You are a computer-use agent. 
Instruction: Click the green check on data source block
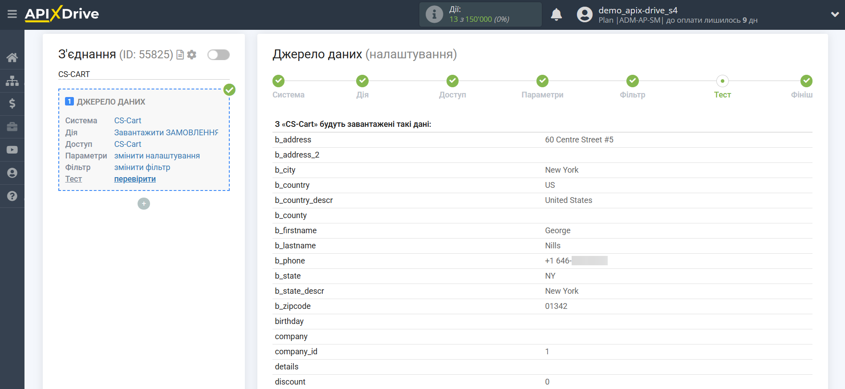(229, 90)
